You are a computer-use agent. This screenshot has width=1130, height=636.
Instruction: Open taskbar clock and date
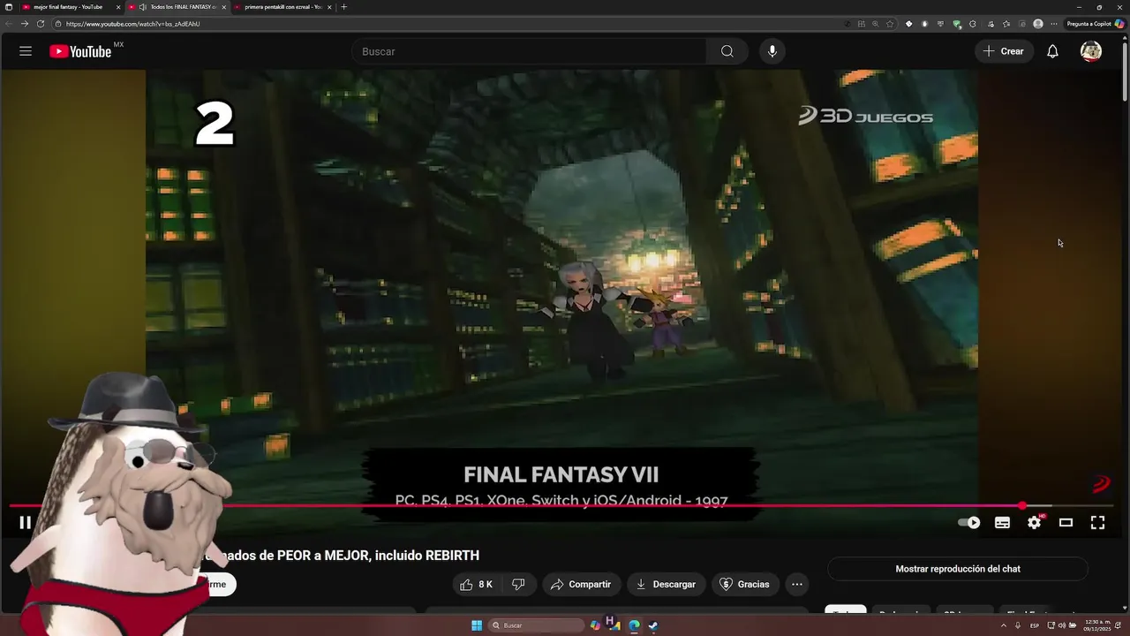(1099, 625)
